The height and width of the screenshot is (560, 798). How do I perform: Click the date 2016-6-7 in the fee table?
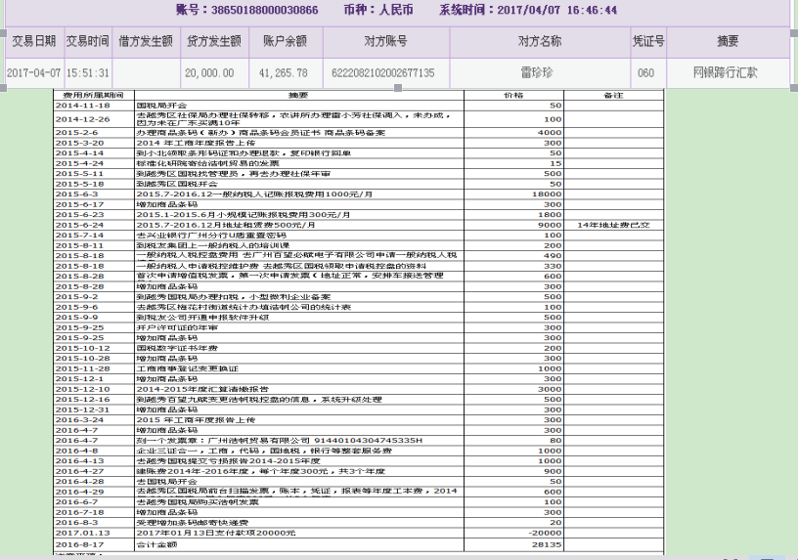(76, 501)
